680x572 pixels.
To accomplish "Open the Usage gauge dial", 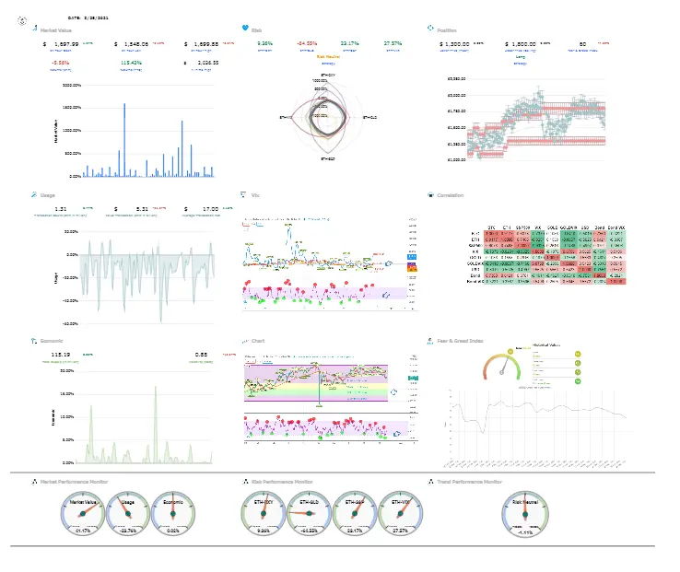I will 128,514.
